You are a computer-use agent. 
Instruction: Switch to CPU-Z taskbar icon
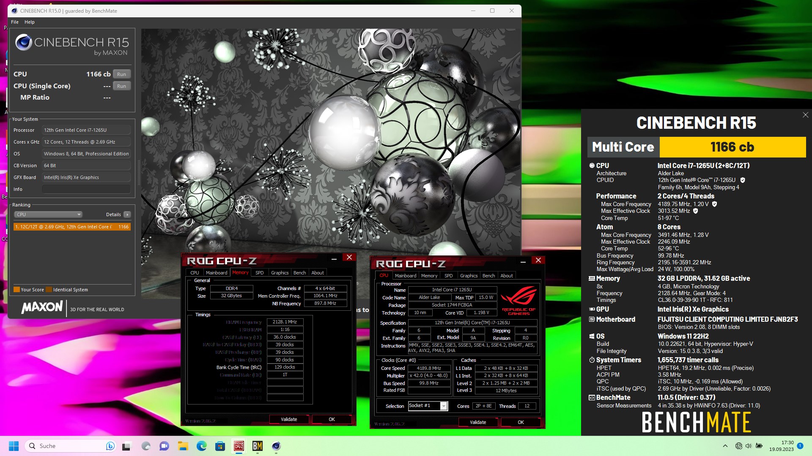click(239, 446)
